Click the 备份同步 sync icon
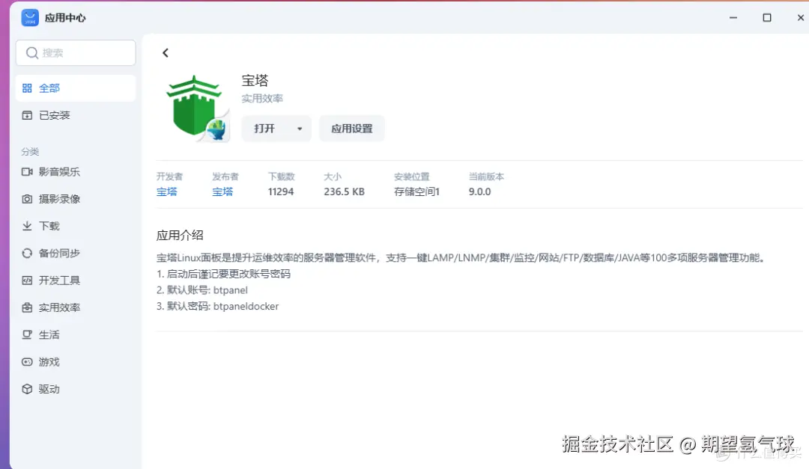Image resolution: width=809 pixels, height=469 pixels. 28,253
